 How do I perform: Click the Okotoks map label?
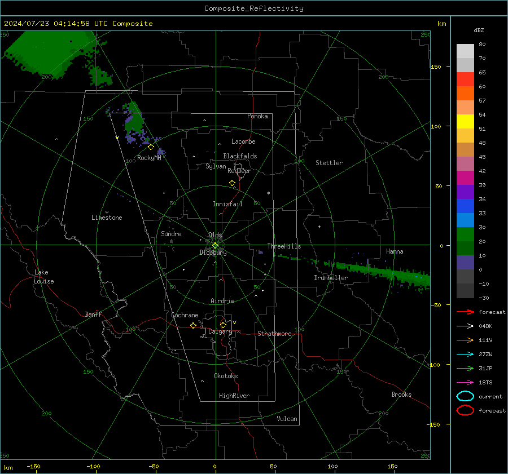(x=226, y=376)
